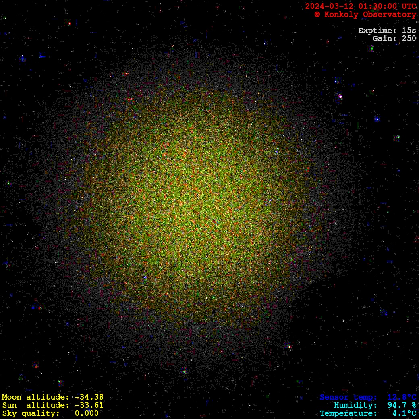Select the Exptime 15s readout

pyautogui.click(x=387, y=31)
